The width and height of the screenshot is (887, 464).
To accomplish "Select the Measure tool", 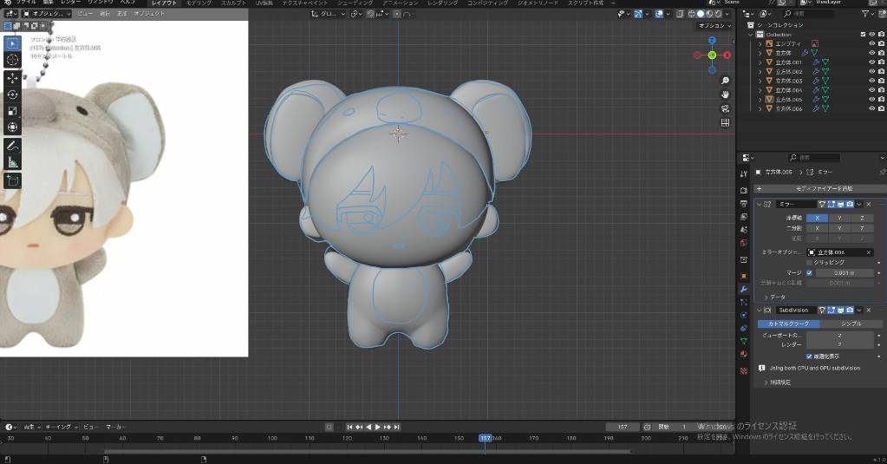I will point(13,161).
